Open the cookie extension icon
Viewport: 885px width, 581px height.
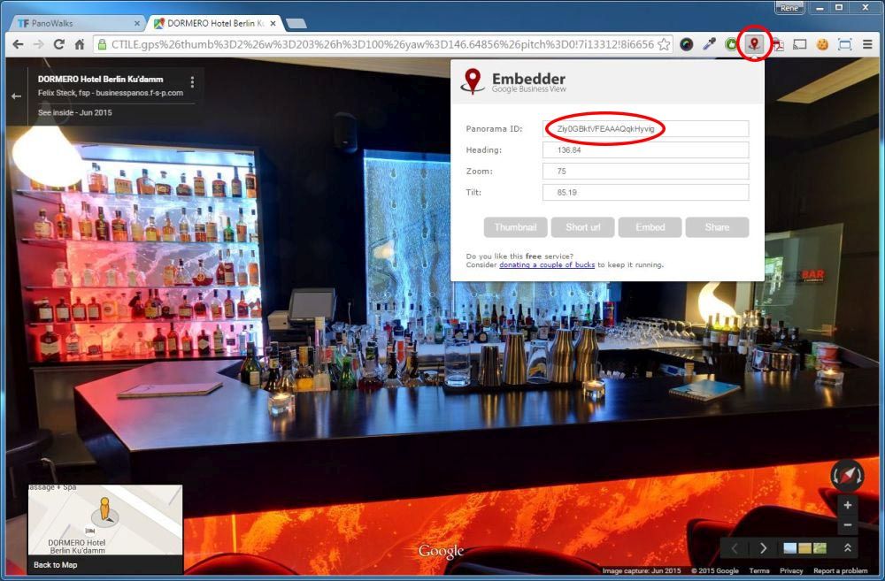tap(822, 44)
